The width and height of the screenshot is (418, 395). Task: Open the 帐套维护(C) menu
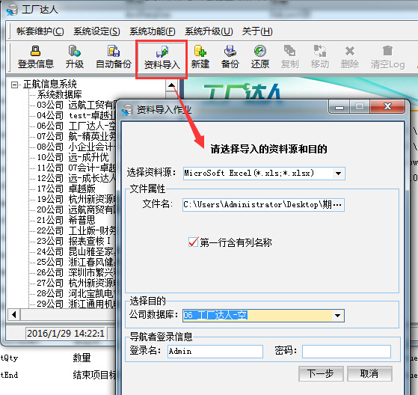tap(40, 31)
